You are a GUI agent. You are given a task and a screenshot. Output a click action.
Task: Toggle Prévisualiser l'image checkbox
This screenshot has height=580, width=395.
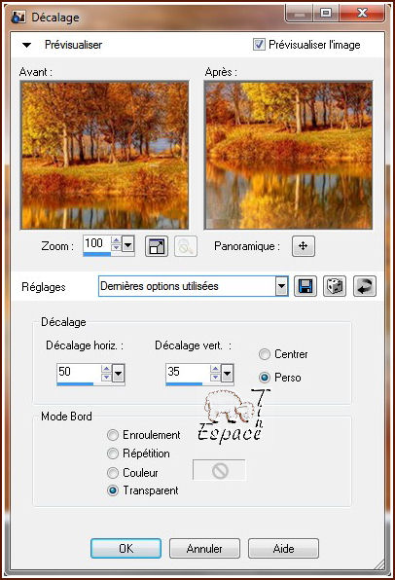259,45
